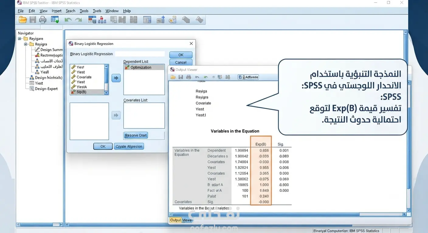
Task: Collapse the Reyigra subfolder in Navigator
Action: coord(26,44)
